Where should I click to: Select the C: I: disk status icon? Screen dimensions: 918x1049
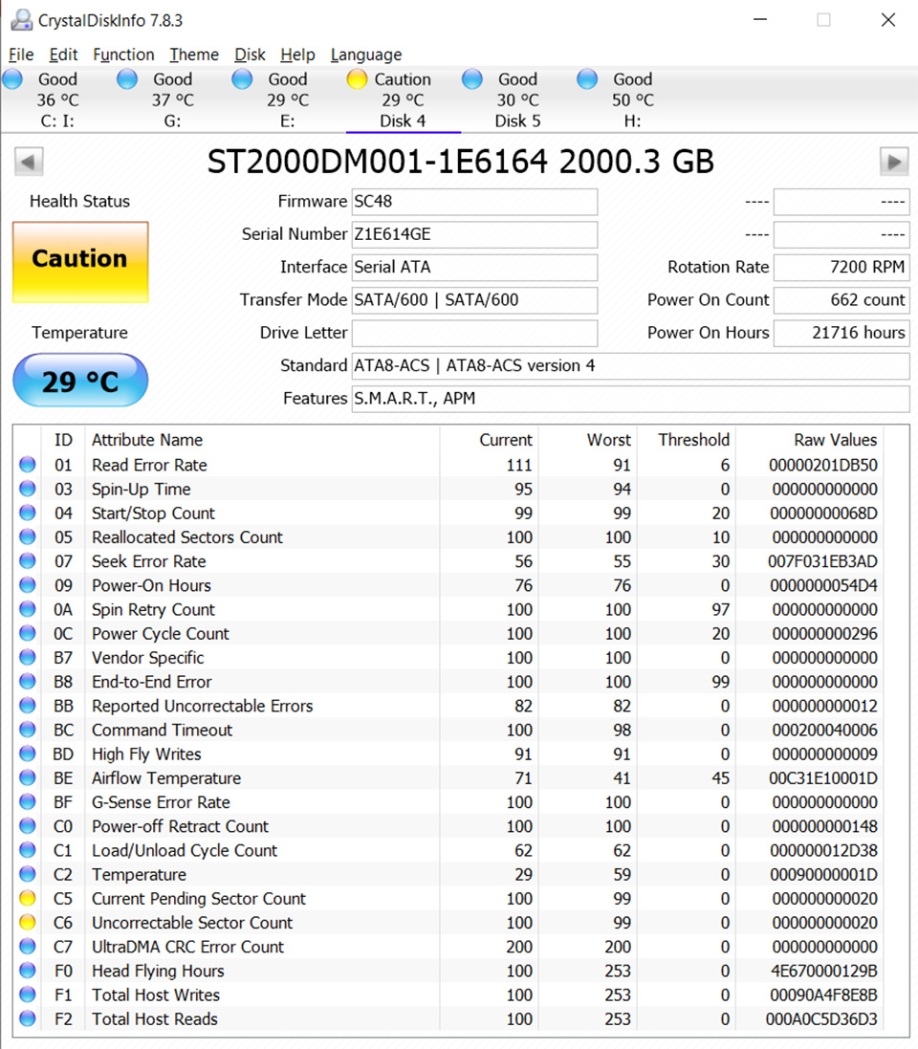point(13,80)
